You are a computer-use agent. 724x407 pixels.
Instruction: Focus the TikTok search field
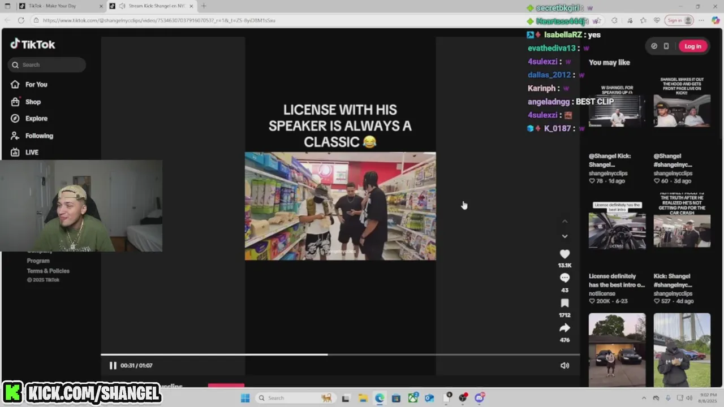coord(47,65)
